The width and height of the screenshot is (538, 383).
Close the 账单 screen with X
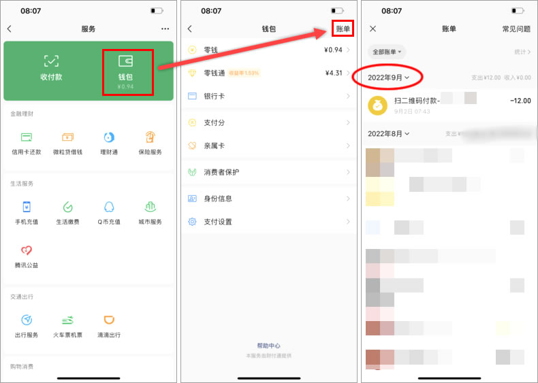(x=373, y=29)
